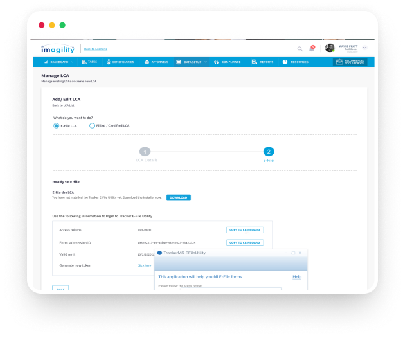405x338 pixels.
Task: Open notifications bell
Action: point(312,49)
